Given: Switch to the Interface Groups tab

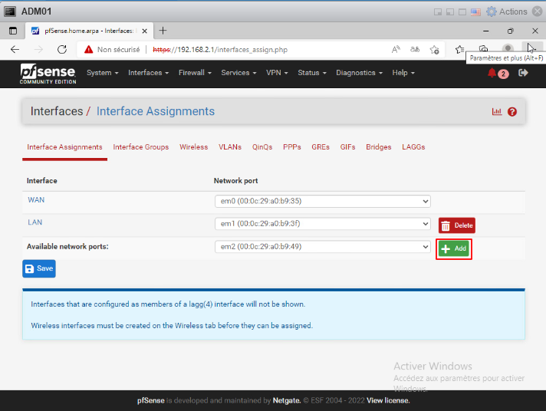Looking at the screenshot, I should pos(140,147).
